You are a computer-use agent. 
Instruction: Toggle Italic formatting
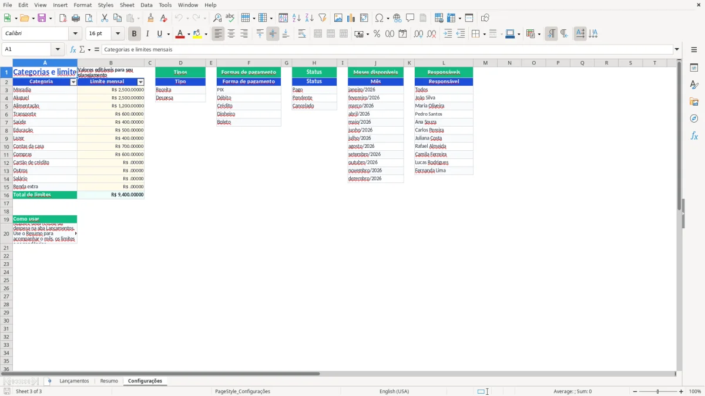coord(147,34)
